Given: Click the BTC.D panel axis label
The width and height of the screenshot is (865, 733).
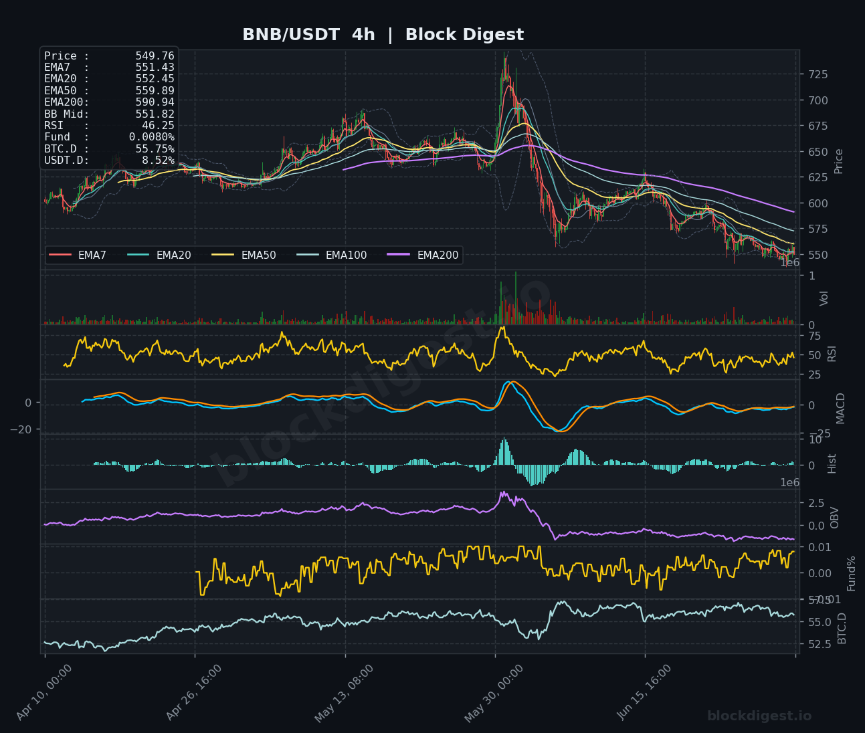Looking at the screenshot, I should pyautogui.click(x=842, y=628).
